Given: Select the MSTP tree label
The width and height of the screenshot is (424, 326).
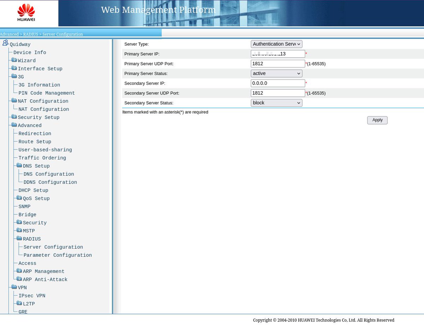Looking at the screenshot, I should [x=29, y=232].
